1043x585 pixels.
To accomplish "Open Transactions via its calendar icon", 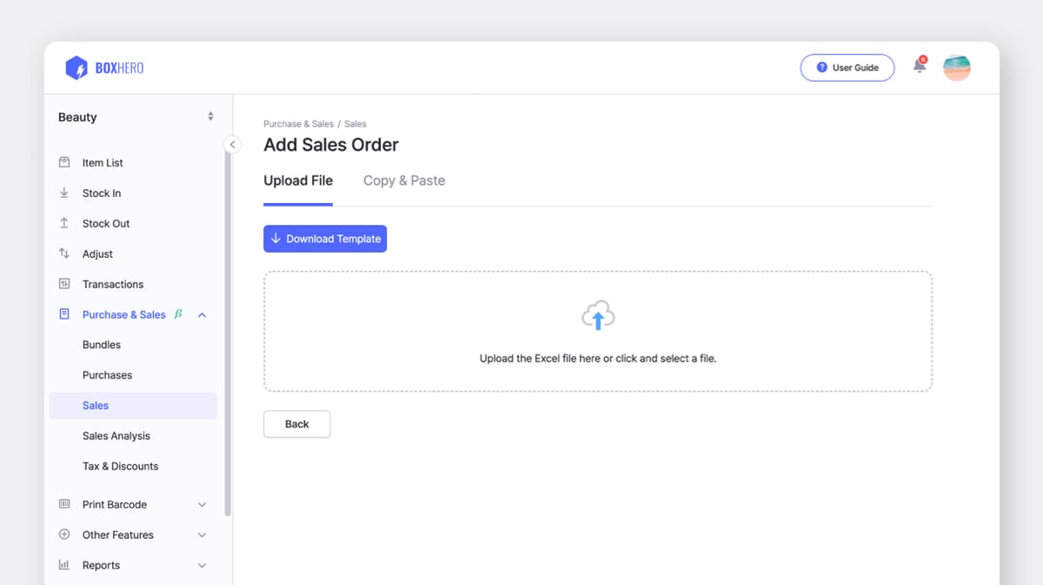I will [x=64, y=284].
